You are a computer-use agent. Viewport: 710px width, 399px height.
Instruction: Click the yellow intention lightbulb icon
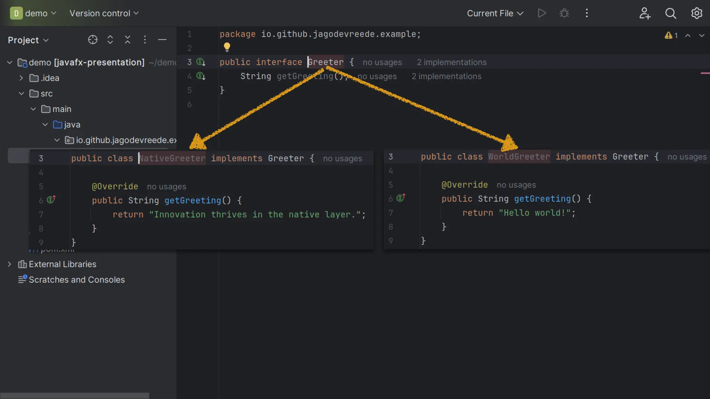pyautogui.click(x=227, y=46)
